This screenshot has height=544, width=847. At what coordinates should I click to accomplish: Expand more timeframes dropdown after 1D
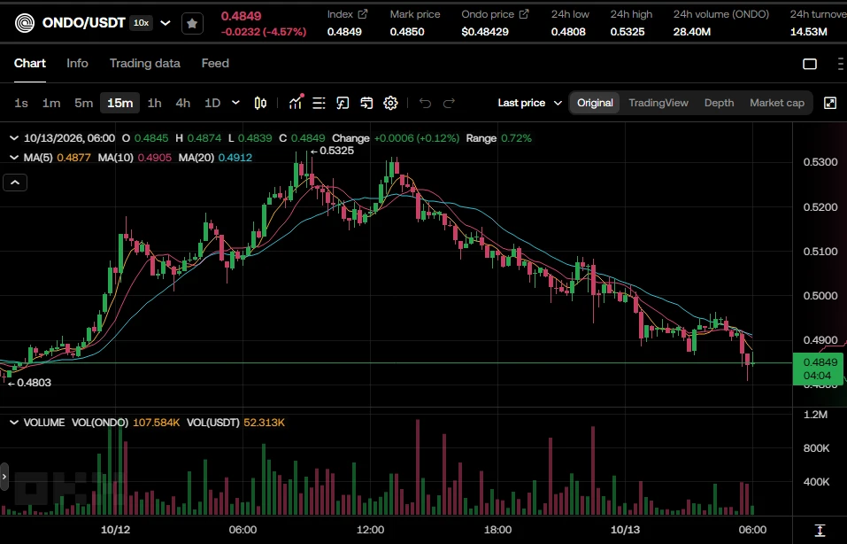tap(235, 103)
